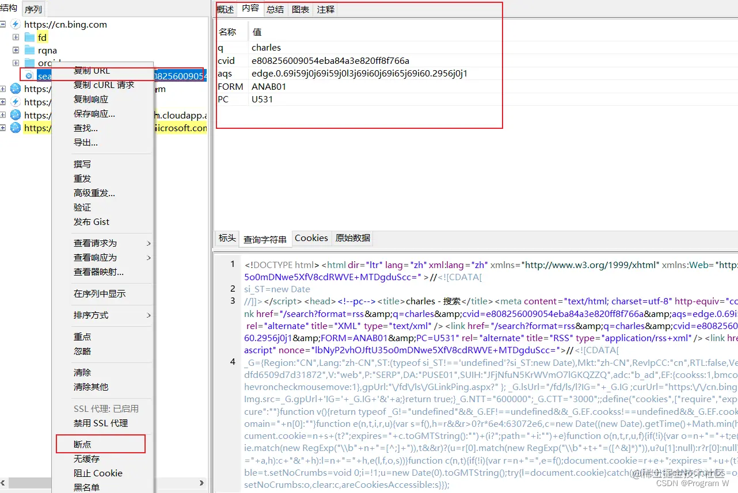Expand the rqna folder

click(16, 51)
